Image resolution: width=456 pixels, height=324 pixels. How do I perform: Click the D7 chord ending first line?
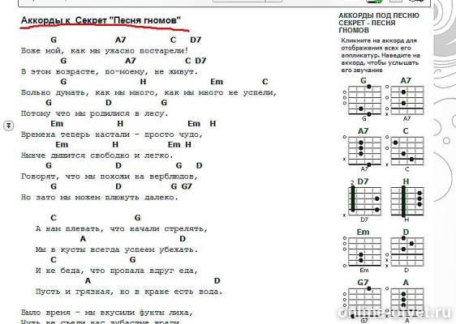(196, 40)
